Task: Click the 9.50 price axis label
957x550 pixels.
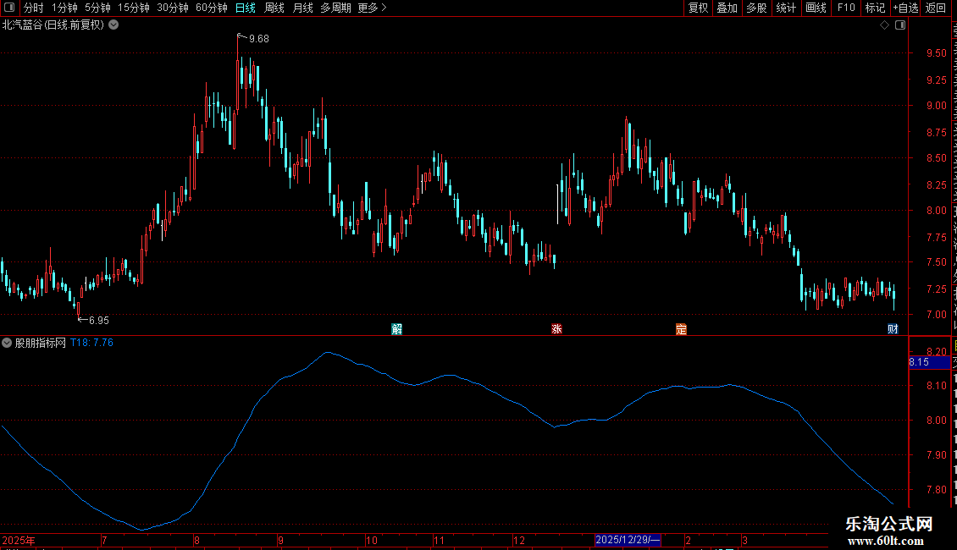Action: click(936, 53)
